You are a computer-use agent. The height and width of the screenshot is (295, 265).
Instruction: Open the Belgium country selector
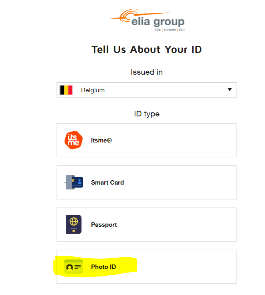(147, 90)
